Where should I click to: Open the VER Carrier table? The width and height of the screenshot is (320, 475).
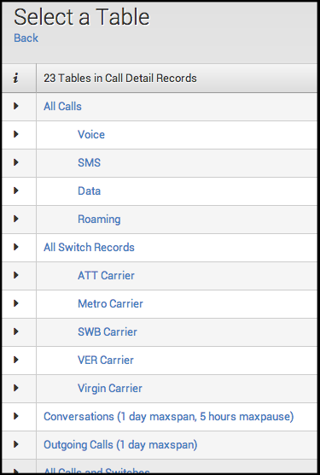(106, 360)
